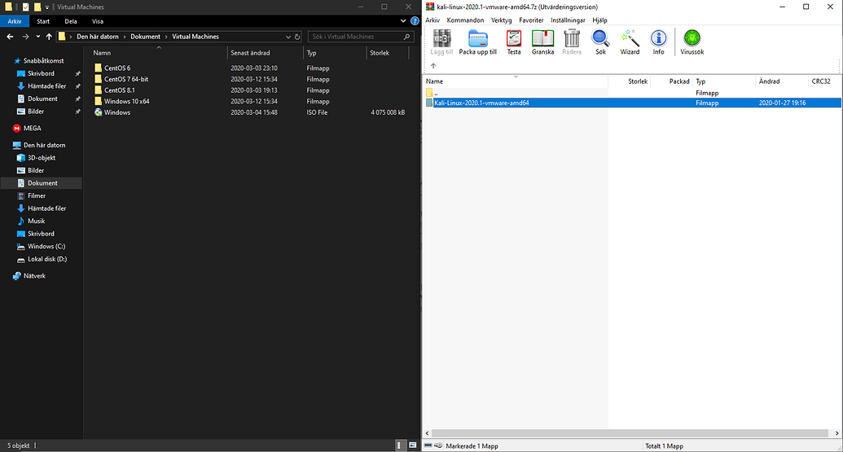Screen dimensions: 843x452
Task: Sort files by Senast ändrad column
Action: pos(250,53)
